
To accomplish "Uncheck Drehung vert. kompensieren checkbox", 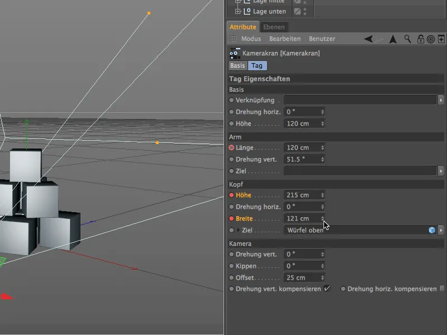I will [x=327, y=289].
